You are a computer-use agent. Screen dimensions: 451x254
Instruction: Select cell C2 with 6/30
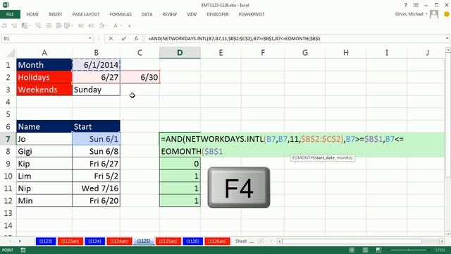click(x=140, y=77)
